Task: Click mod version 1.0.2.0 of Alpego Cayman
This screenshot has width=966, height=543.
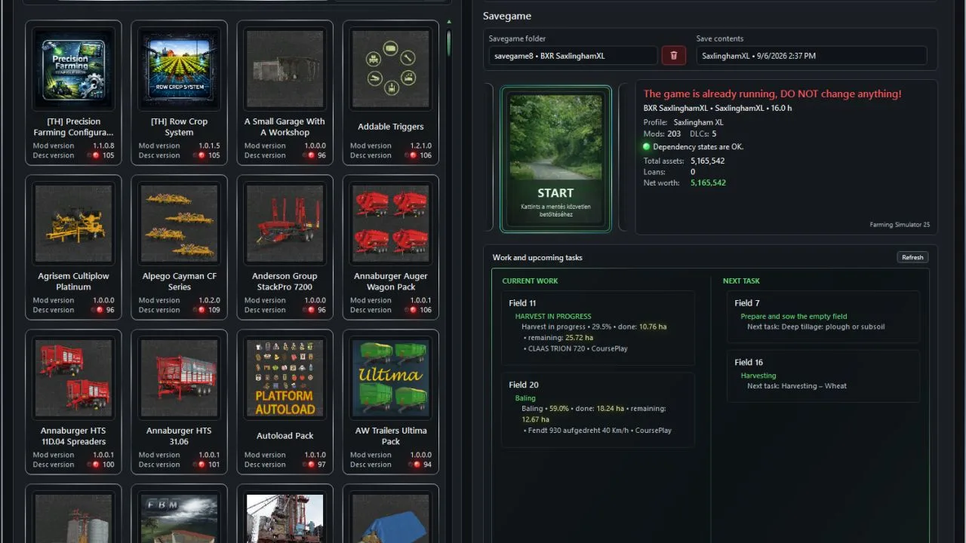Action: (209, 301)
